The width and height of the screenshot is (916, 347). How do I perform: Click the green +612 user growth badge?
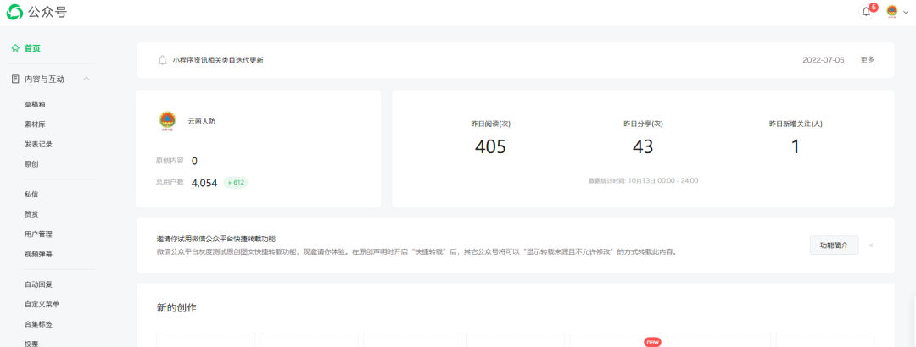pos(236,183)
